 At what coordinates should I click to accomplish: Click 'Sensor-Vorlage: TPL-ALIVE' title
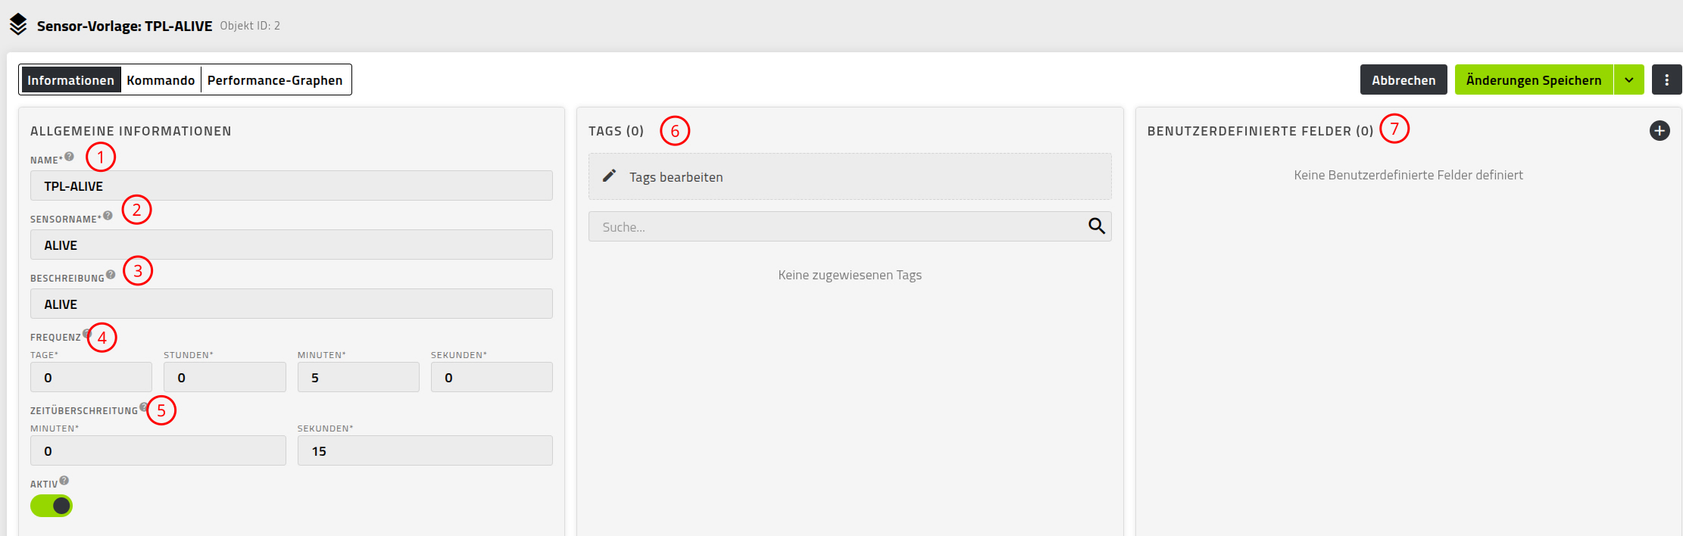coord(124,26)
